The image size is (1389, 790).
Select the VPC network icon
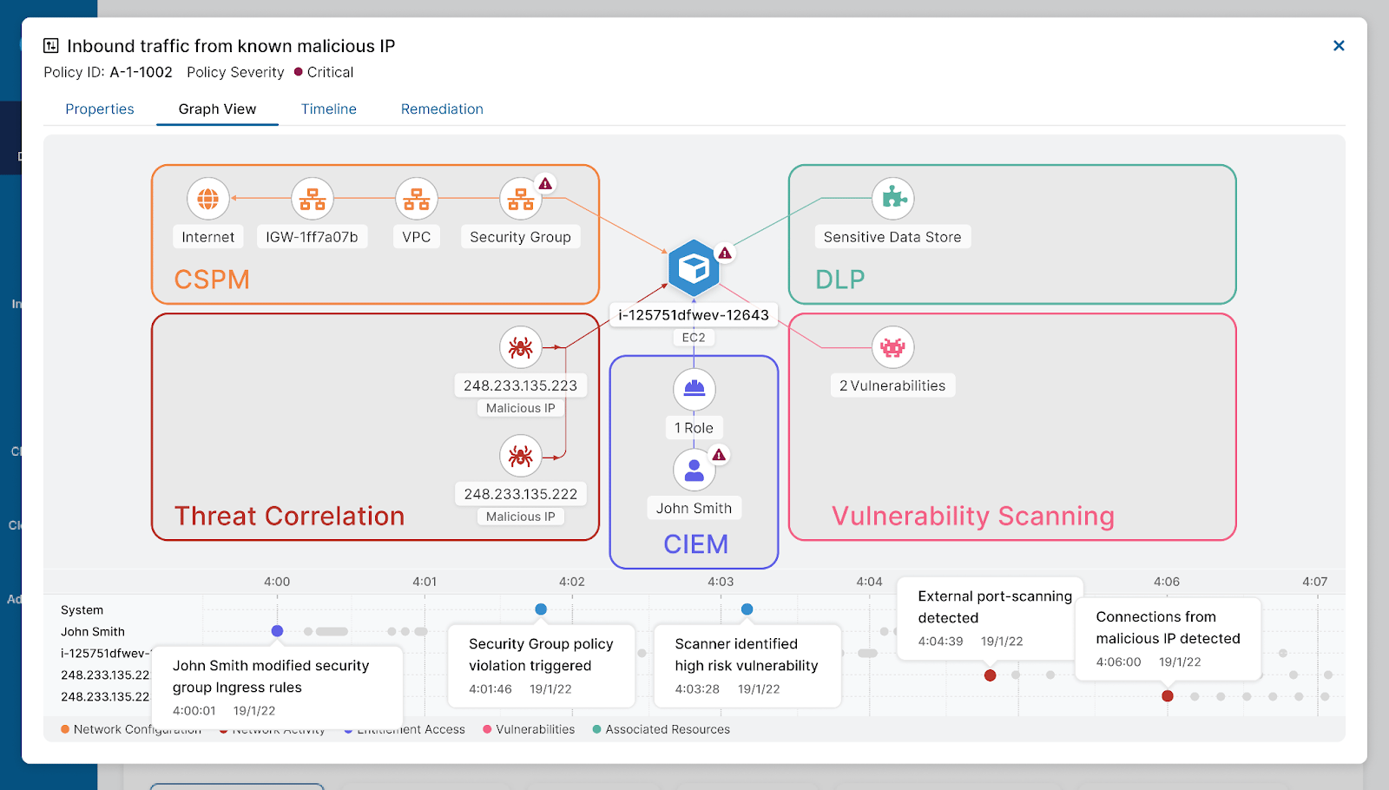tap(417, 198)
